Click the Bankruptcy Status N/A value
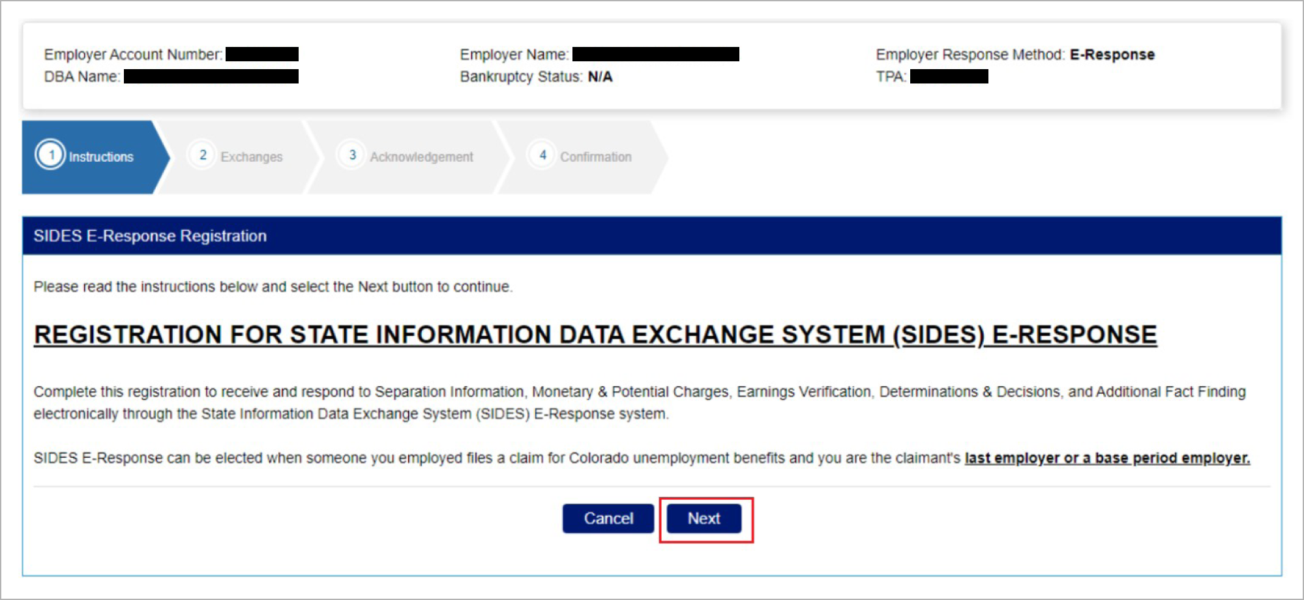The width and height of the screenshot is (1304, 600). pyautogui.click(x=600, y=77)
